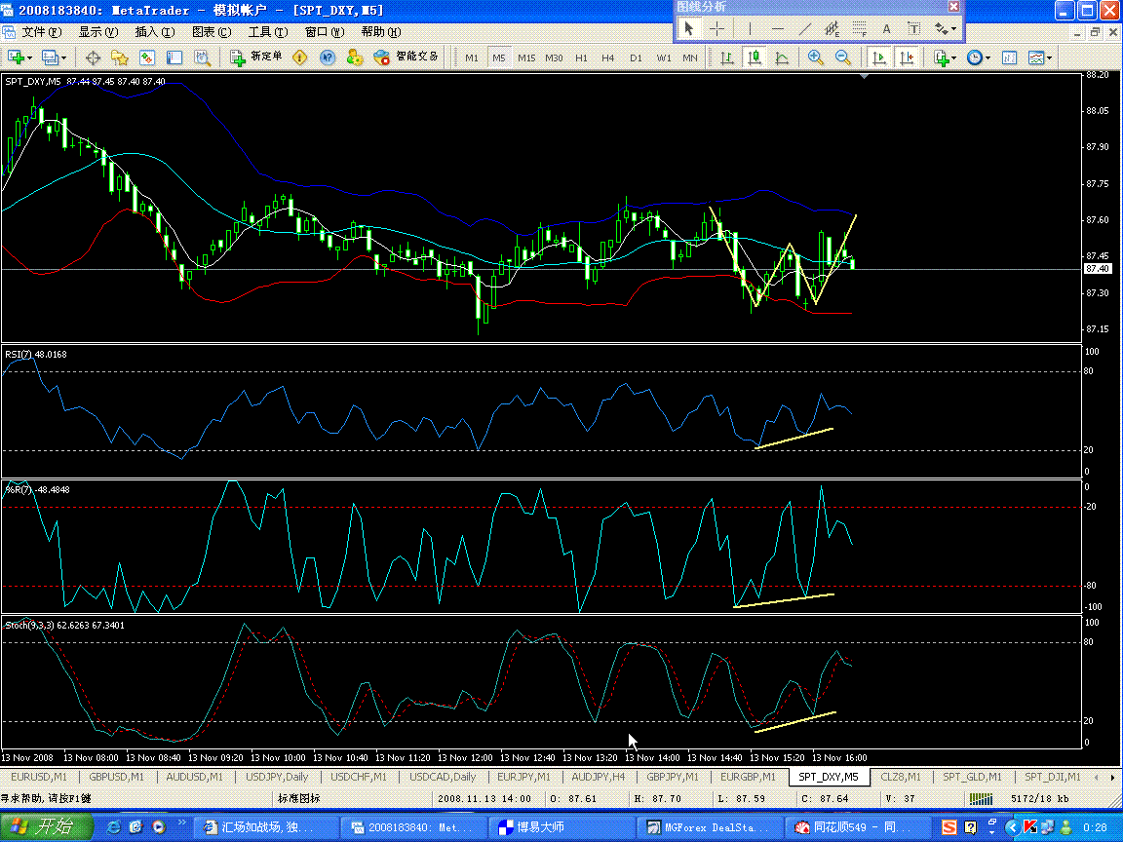Switch chart to bar chart mode
Image resolution: width=1123 pixels, height=842 pixels.
coord(727,58)
